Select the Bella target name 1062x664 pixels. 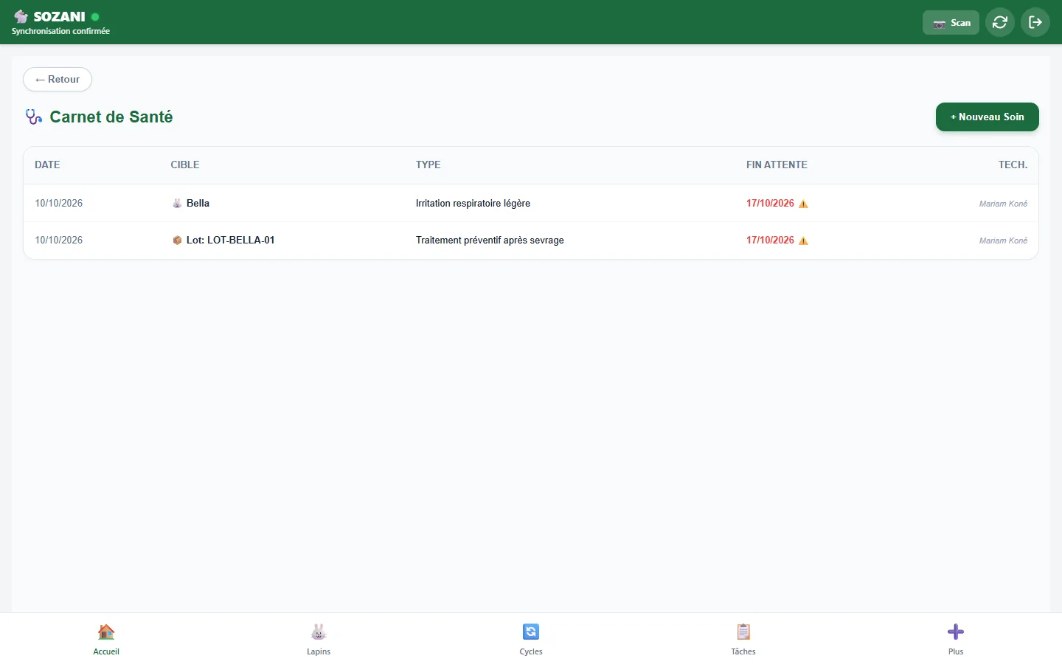[198, 203]
